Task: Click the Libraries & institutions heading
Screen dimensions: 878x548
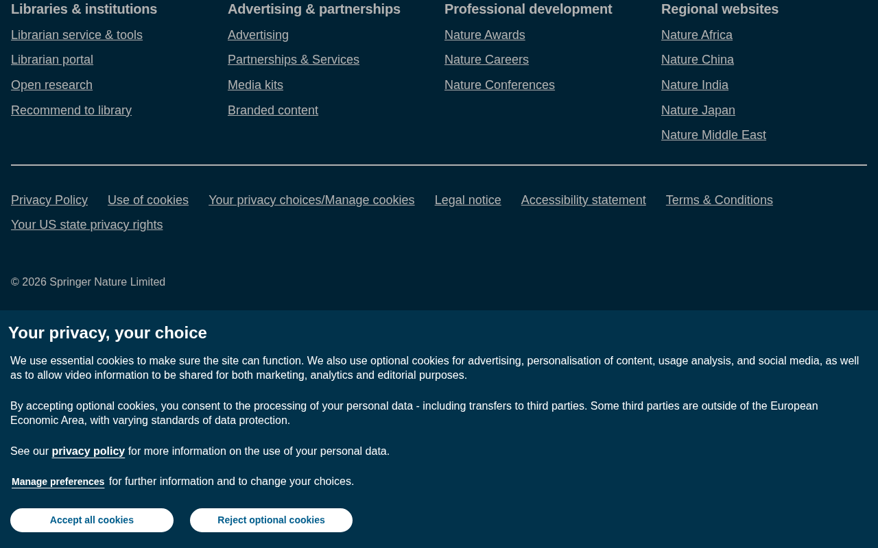Action: [84, 9]
